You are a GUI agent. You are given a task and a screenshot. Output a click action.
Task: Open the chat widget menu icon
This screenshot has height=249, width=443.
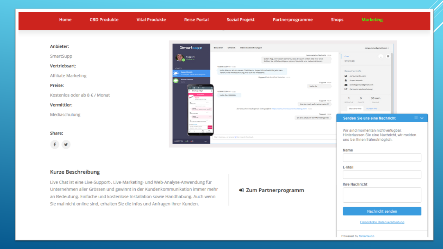point(416,118)
